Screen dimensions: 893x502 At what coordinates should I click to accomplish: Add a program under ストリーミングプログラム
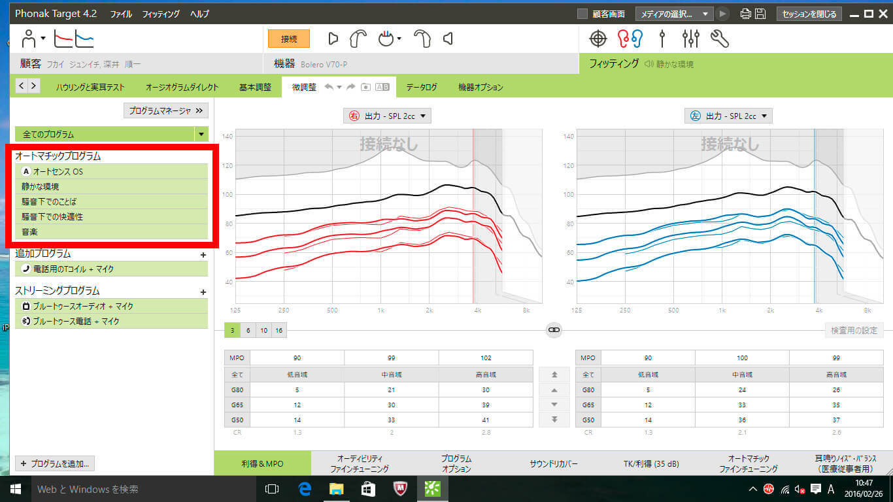(x=203, y=292)
